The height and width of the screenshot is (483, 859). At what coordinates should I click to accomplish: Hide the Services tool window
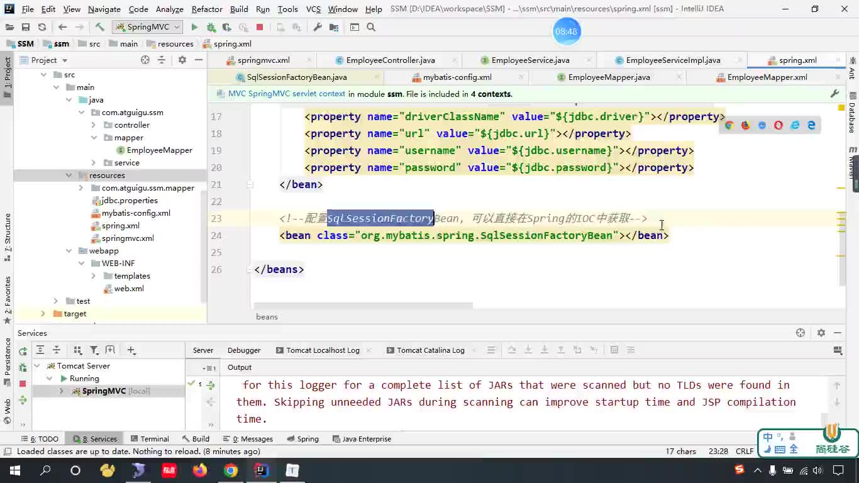coord(838,333)
